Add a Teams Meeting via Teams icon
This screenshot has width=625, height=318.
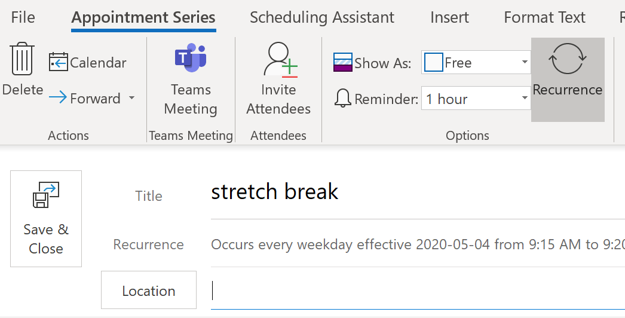(191, 57)
